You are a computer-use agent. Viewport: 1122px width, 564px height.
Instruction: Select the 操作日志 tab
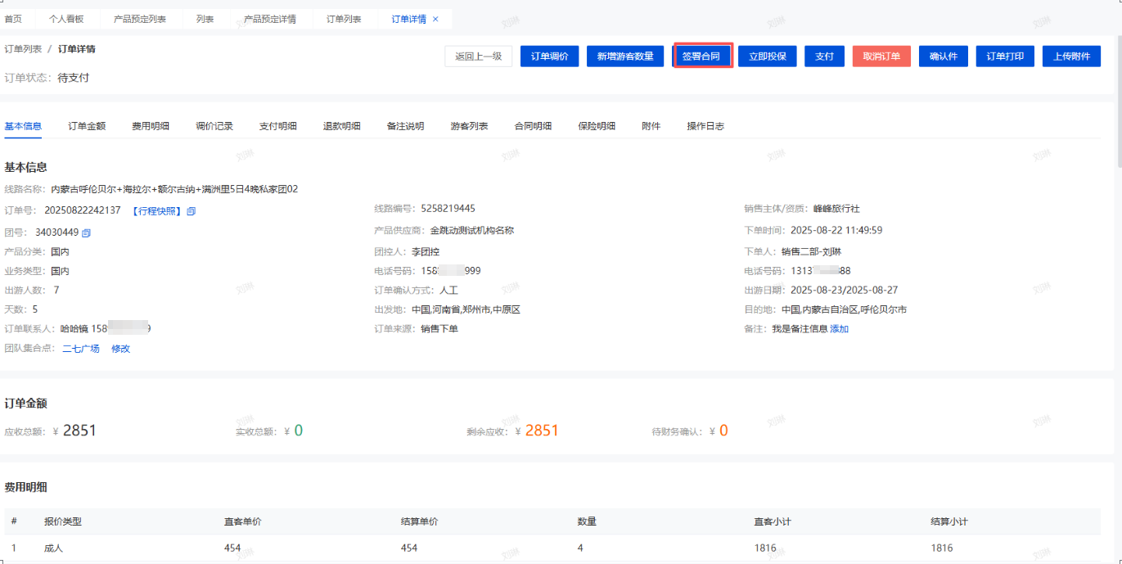[705, 126]
